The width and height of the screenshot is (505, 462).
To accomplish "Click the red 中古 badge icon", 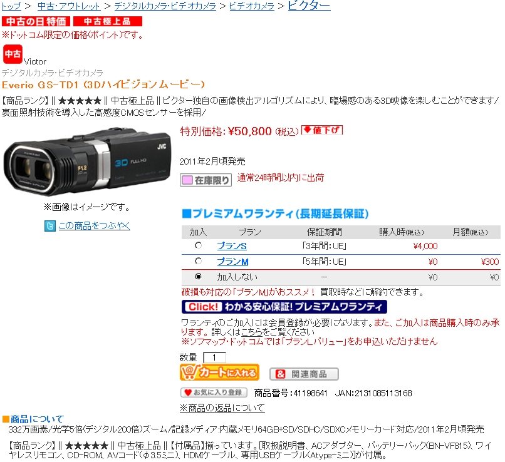I will (13, 54).
